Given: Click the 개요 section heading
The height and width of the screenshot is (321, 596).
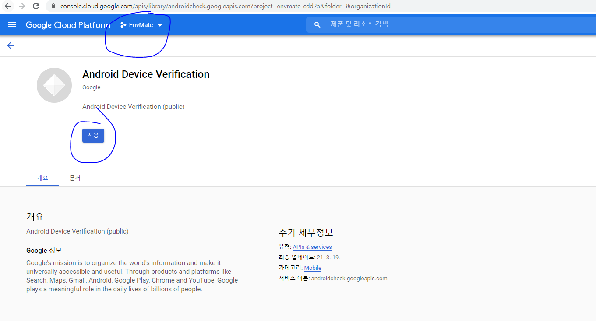Looking at the screenshot, I should [35, 216].
